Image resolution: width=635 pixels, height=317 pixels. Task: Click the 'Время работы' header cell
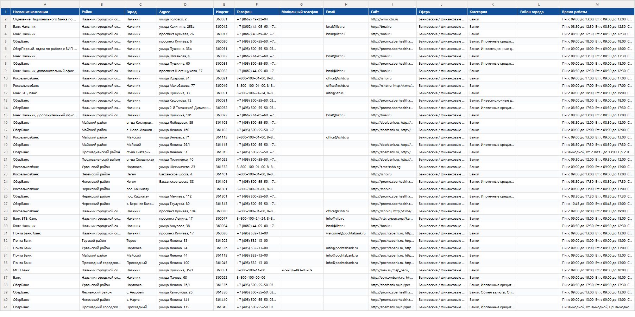tap(597, 12)
